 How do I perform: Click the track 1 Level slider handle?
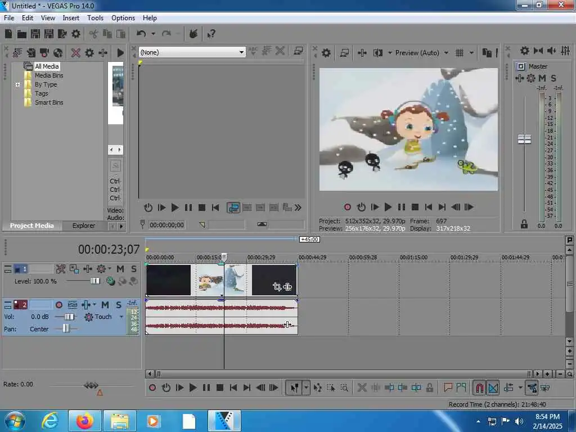(94, 281)
